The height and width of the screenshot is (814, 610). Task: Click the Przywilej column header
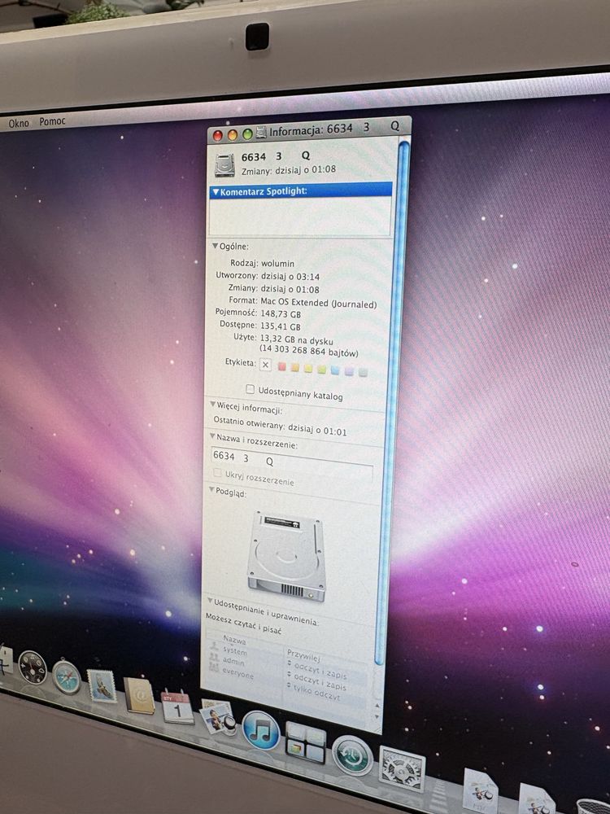[304, 656]
